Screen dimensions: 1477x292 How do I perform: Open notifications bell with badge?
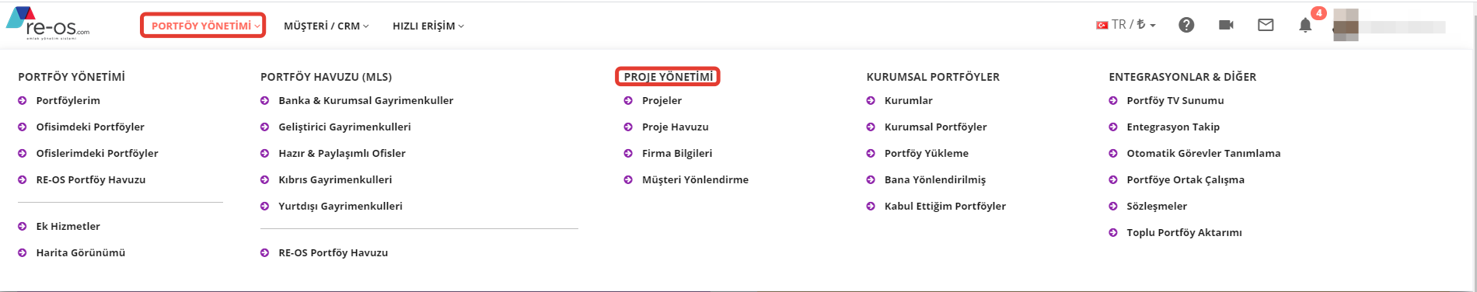1305,25
